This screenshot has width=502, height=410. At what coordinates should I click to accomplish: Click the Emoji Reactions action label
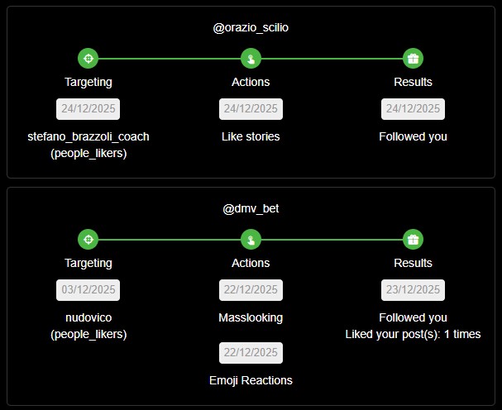pos(251,380)
